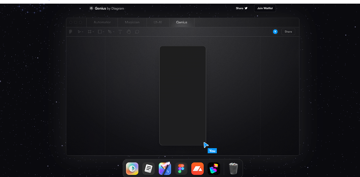Click the blue Y user avatar
Viewport: 360px width, 177px height.
point(275,31)
